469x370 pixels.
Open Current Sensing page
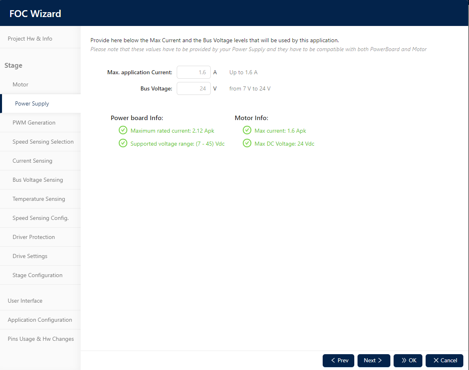(x=40, y=161)
